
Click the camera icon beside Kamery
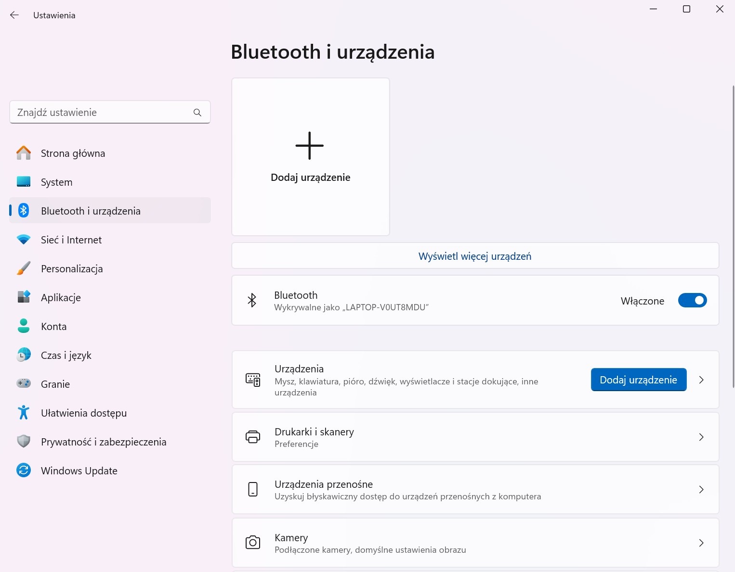(252, 543)
